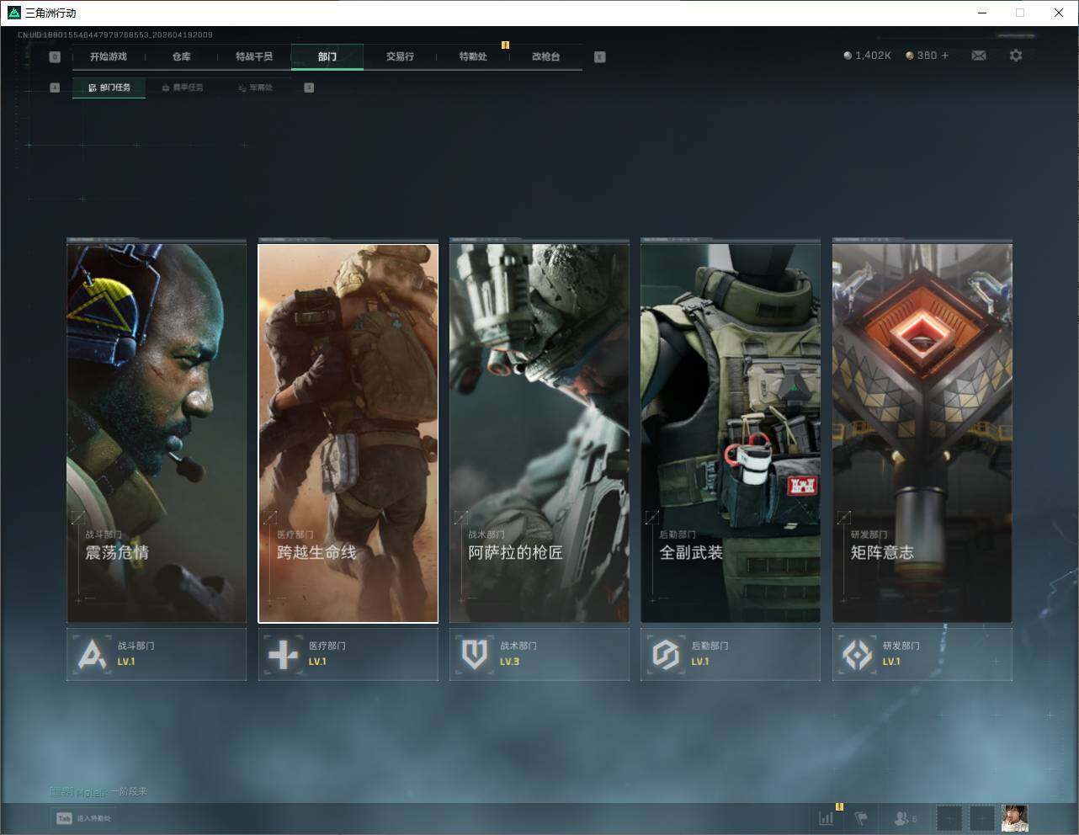Image resolution: width=1079 pixels, height=835 pixels.
Task: Click the 进入特勤处 shortcut button
Action: pyautogui.click(x=83, y=818)
